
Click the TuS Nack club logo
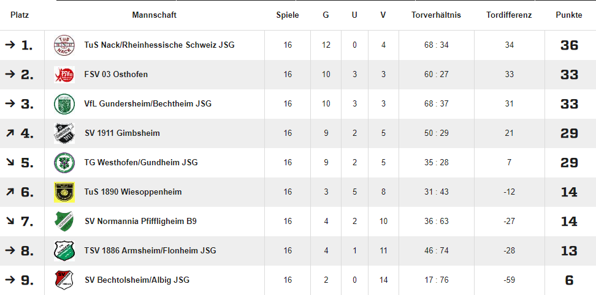tap(64, 45)
